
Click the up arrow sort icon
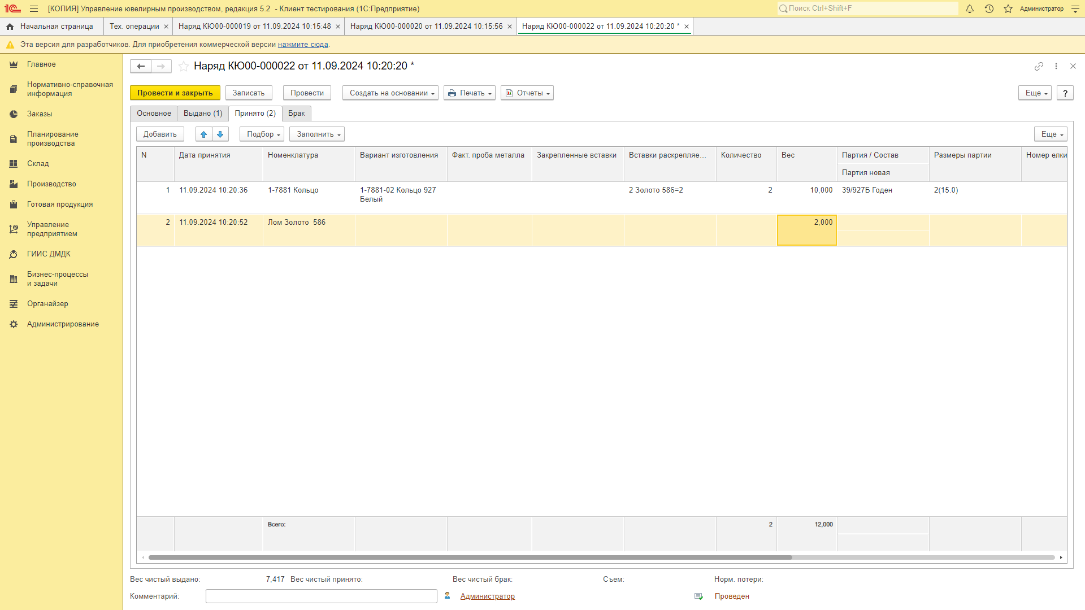[x=203, y=134]
